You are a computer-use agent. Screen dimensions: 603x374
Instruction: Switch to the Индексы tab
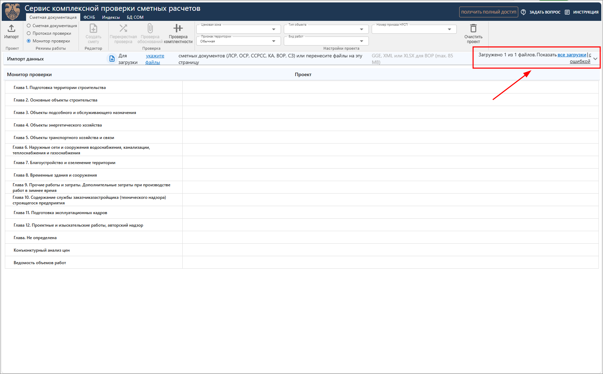(111, 17)
